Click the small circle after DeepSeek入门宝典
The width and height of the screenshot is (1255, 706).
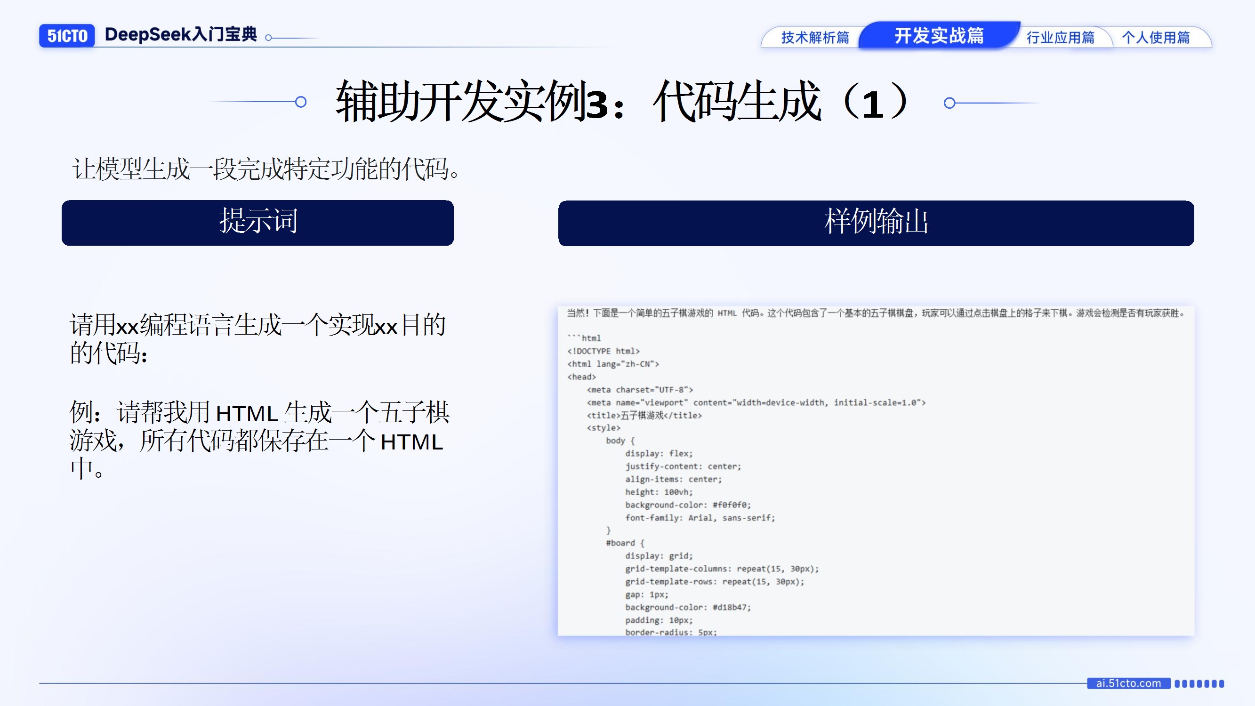[x=268, y=38]
